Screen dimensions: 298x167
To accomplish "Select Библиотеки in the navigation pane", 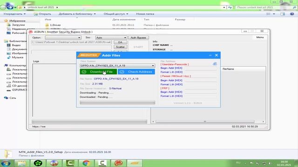I will (x=18, y=41).
